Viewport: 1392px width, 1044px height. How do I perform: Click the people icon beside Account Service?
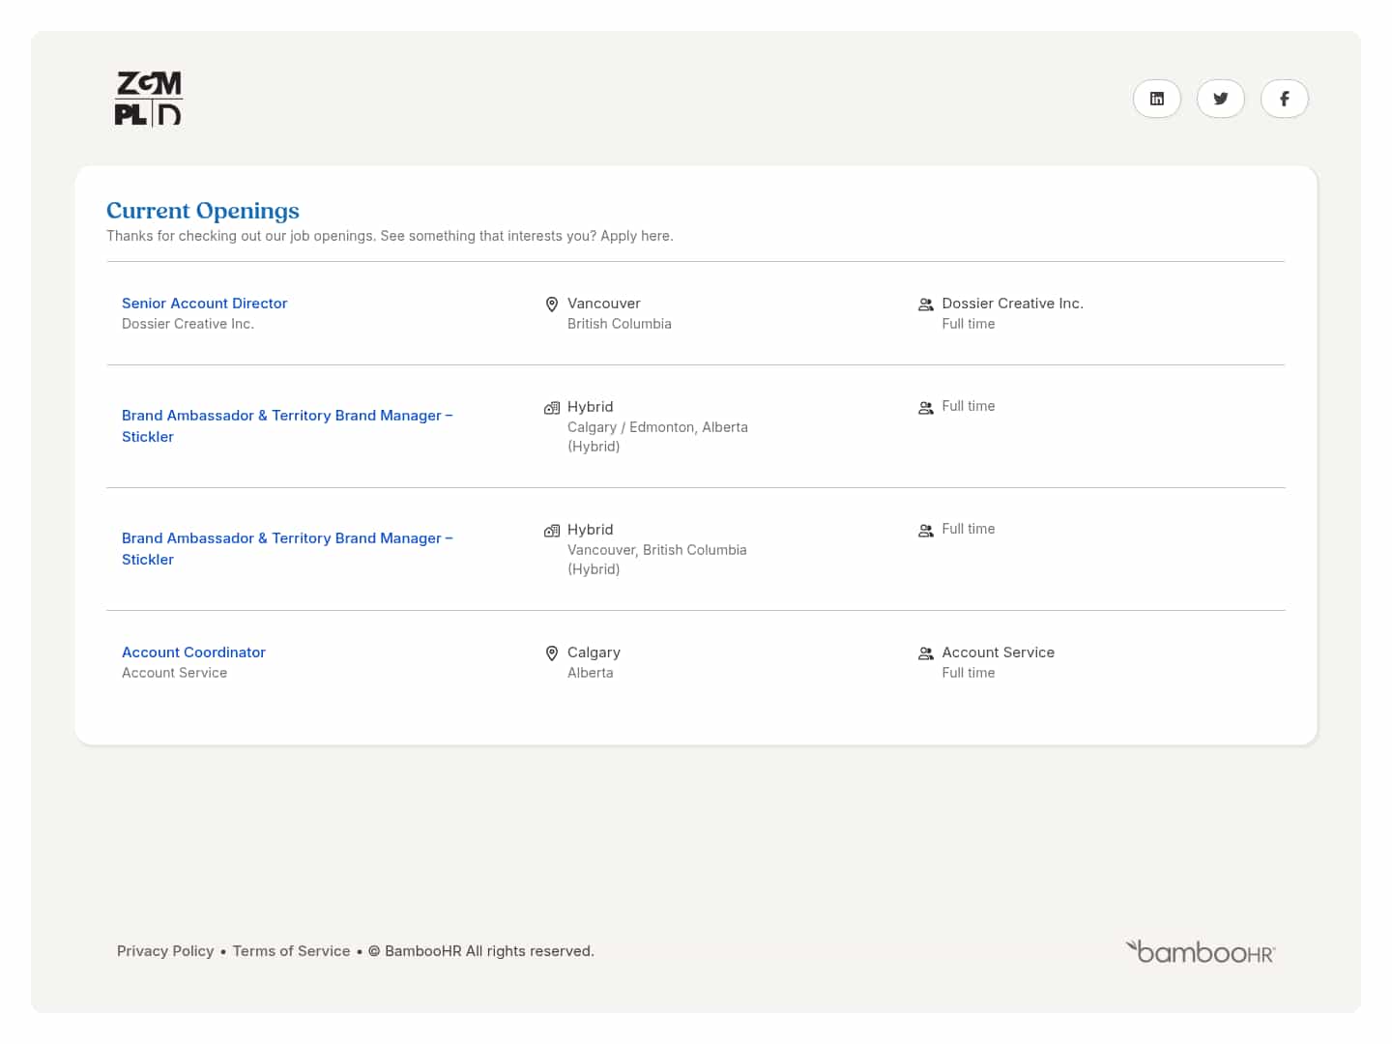[x=926, y=652]
